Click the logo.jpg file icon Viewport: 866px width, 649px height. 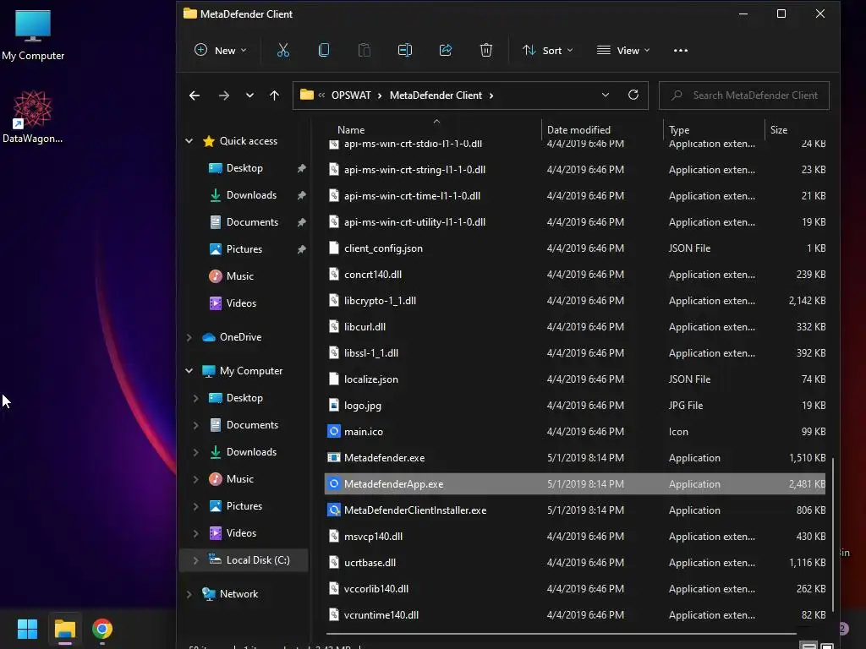click(x=333, y=405)
